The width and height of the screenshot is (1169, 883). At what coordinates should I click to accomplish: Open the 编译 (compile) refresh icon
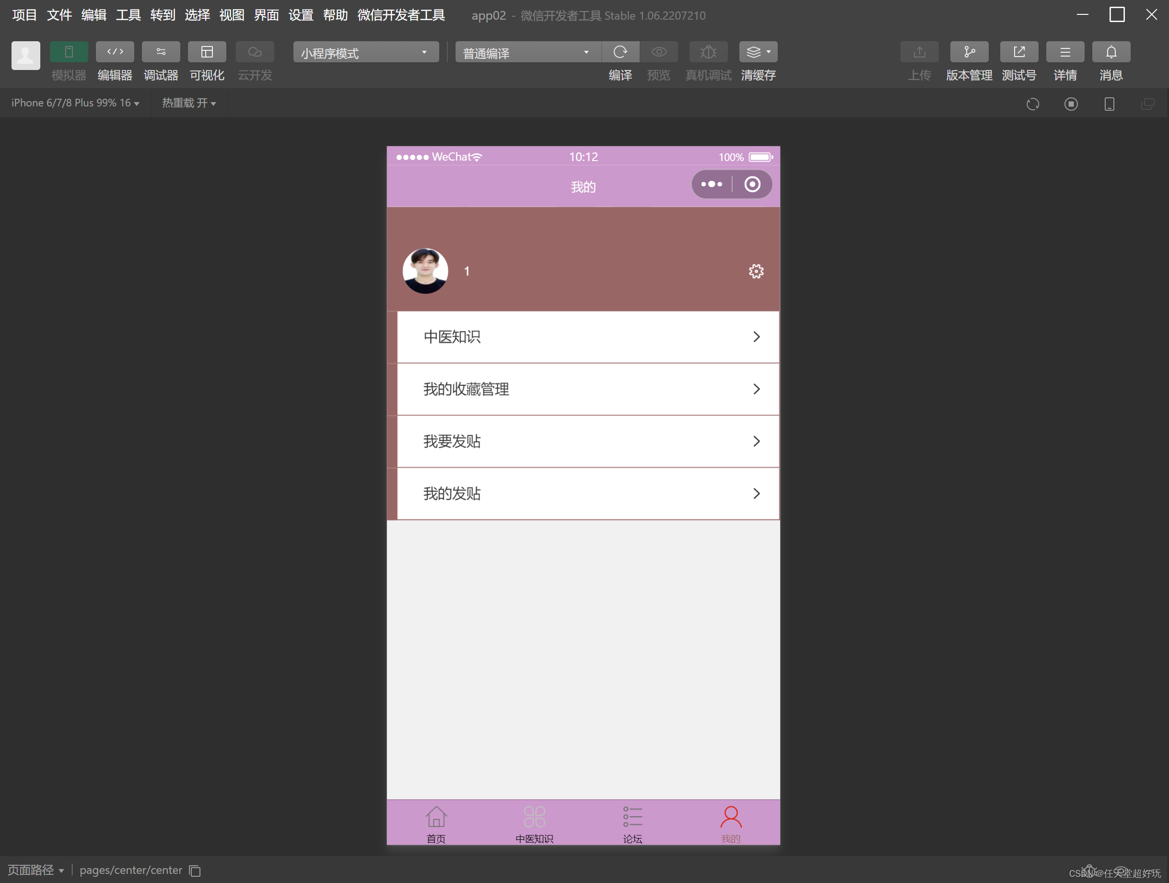(620, 52)
